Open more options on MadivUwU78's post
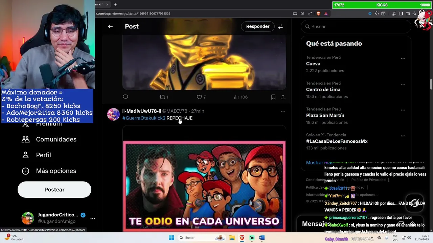Viewport: 433px width, 243px height. [x=283, y=111]
